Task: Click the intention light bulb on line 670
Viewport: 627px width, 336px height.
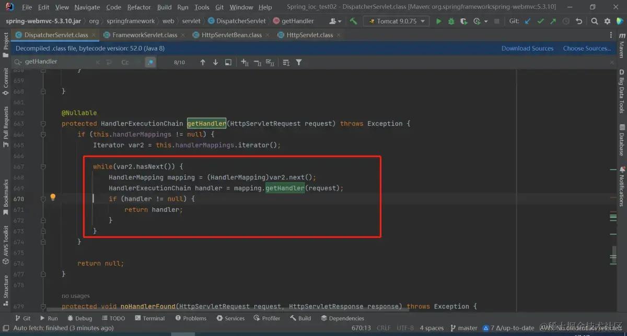Action: [x=53, y=197]
